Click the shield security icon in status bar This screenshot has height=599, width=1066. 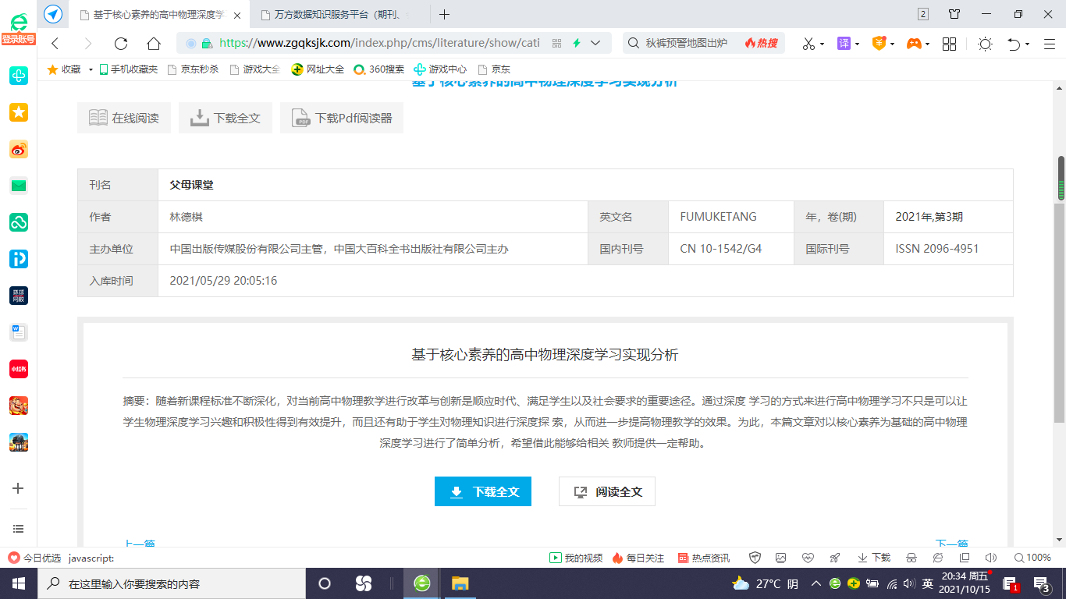(x=755, y=558)
